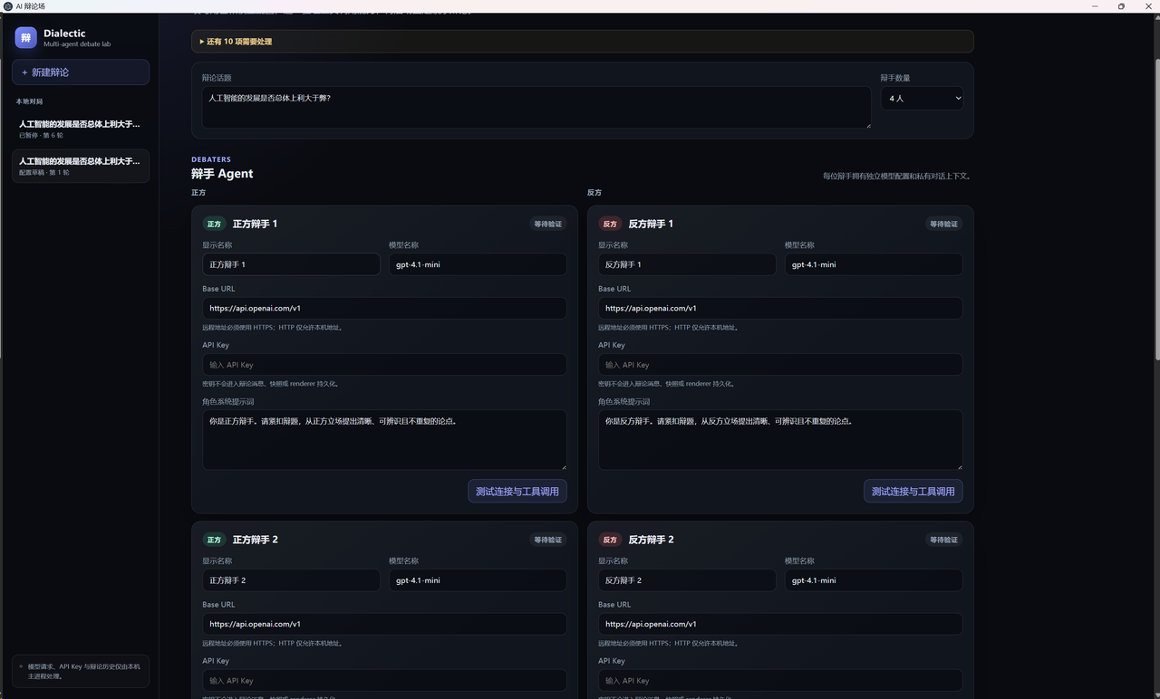Expand the 还有 10 项需要处理 notice
Image resolution: width=1160 pixels, height=699 pixels.
583,42
